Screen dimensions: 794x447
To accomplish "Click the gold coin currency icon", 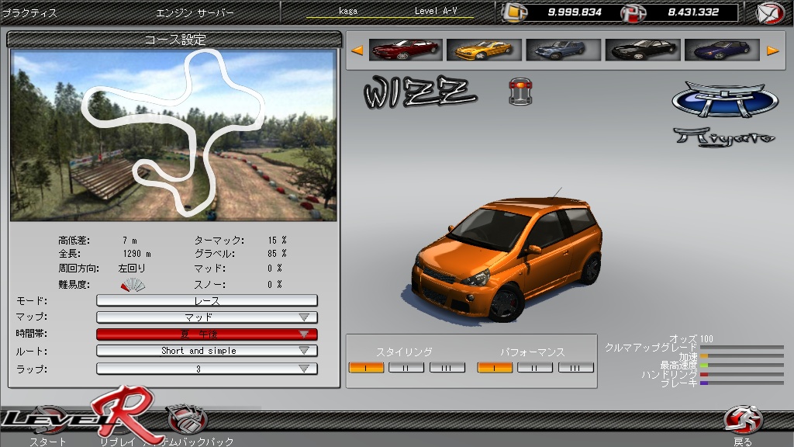I will [514, 12].
